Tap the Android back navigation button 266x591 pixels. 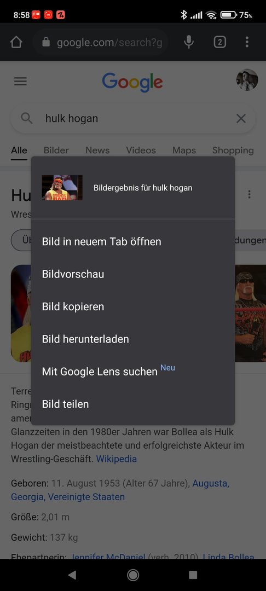(72, 575)
